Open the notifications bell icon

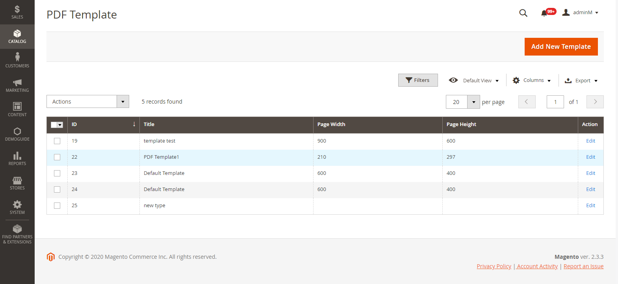(x=544, y=13)
